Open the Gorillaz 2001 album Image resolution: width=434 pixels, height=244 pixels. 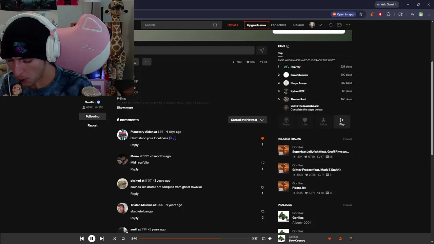tap(298, 218)
